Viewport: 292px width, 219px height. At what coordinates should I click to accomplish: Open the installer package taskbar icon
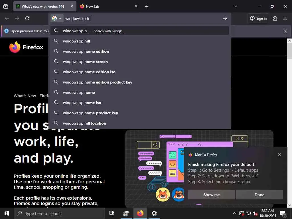click(126, 213)
